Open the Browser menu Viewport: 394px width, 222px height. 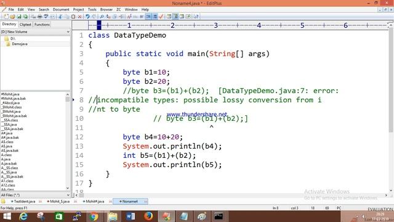[x=107, y=9]
